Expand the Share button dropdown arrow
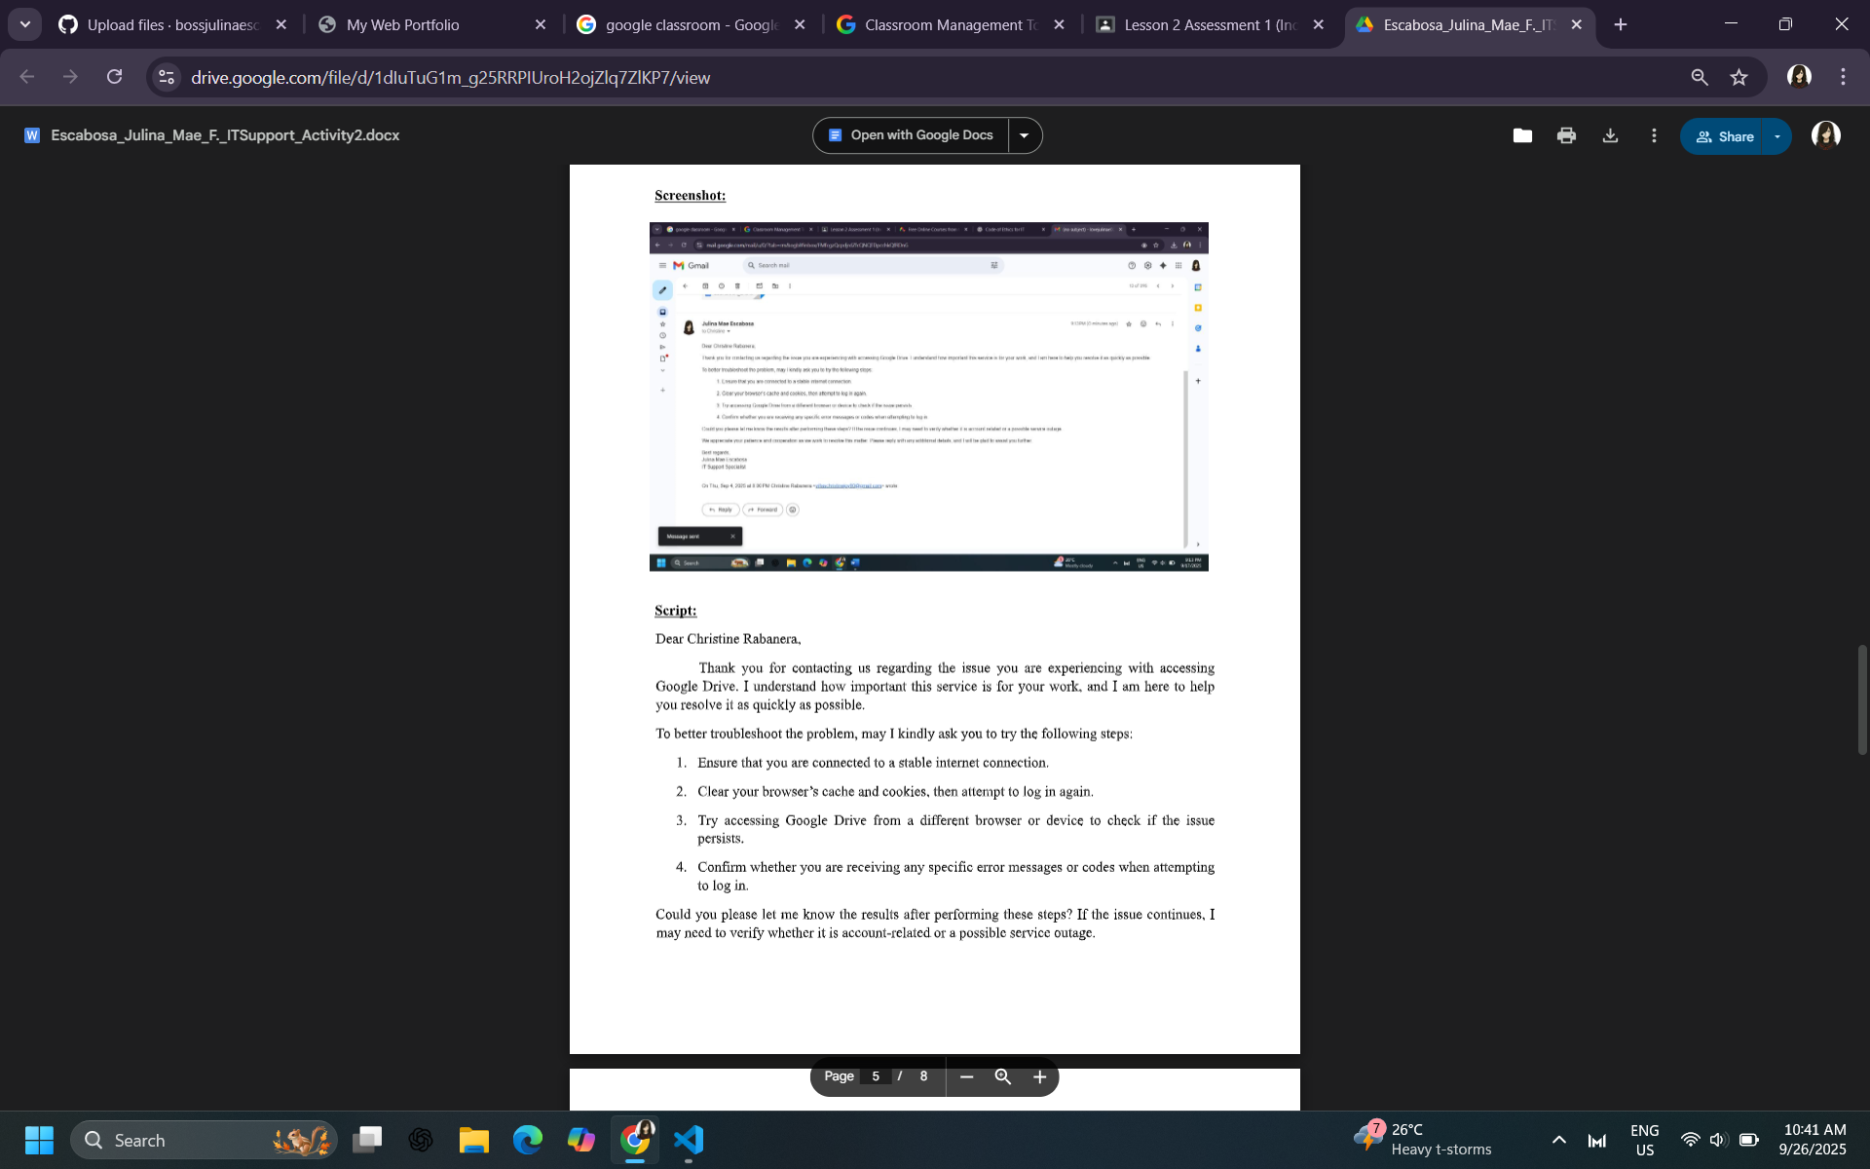 [x=1777, y=136]
